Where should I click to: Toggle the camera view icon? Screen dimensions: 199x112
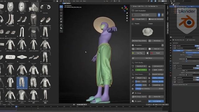coord(127,18)
